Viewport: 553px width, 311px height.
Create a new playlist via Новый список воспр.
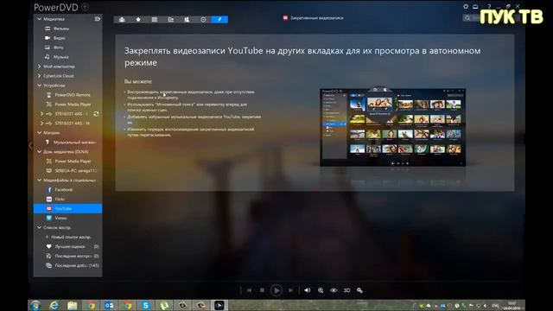[x=71, y=237]
